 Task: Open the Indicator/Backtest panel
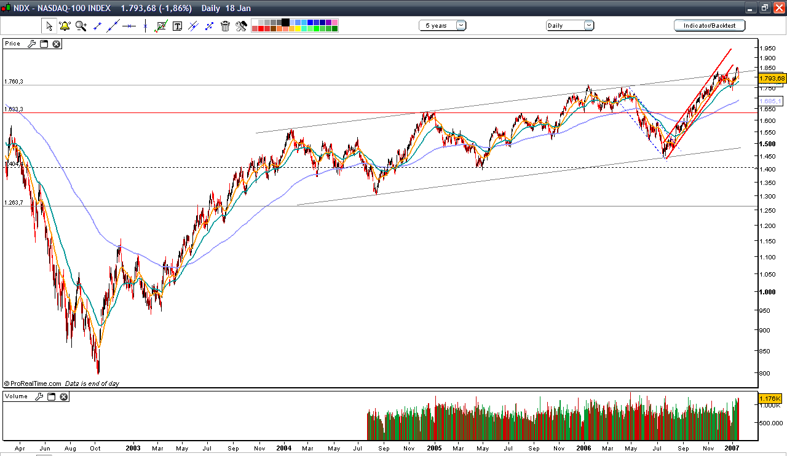[709, 26]
